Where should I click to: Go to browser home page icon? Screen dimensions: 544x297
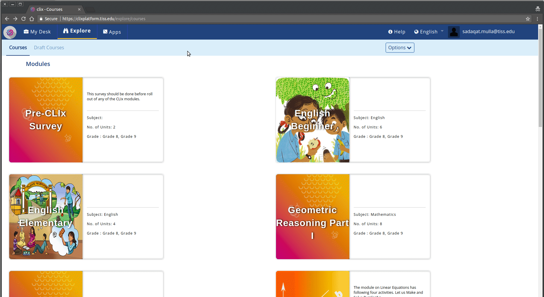[32, 19]
